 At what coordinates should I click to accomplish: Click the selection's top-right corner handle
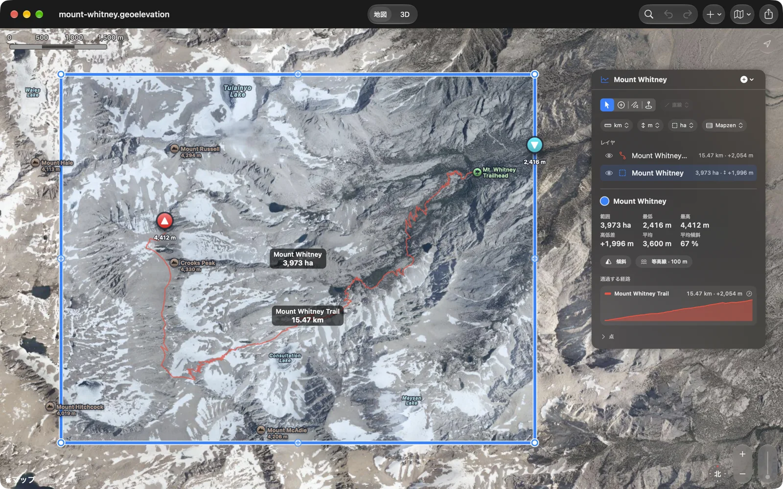(534, 74)
